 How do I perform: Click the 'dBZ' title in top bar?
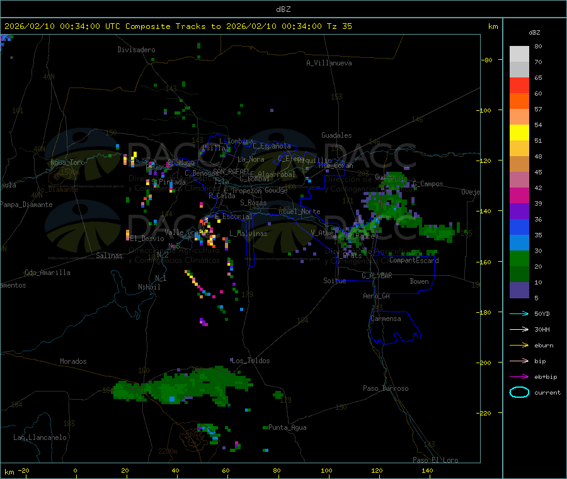[283, 9]
